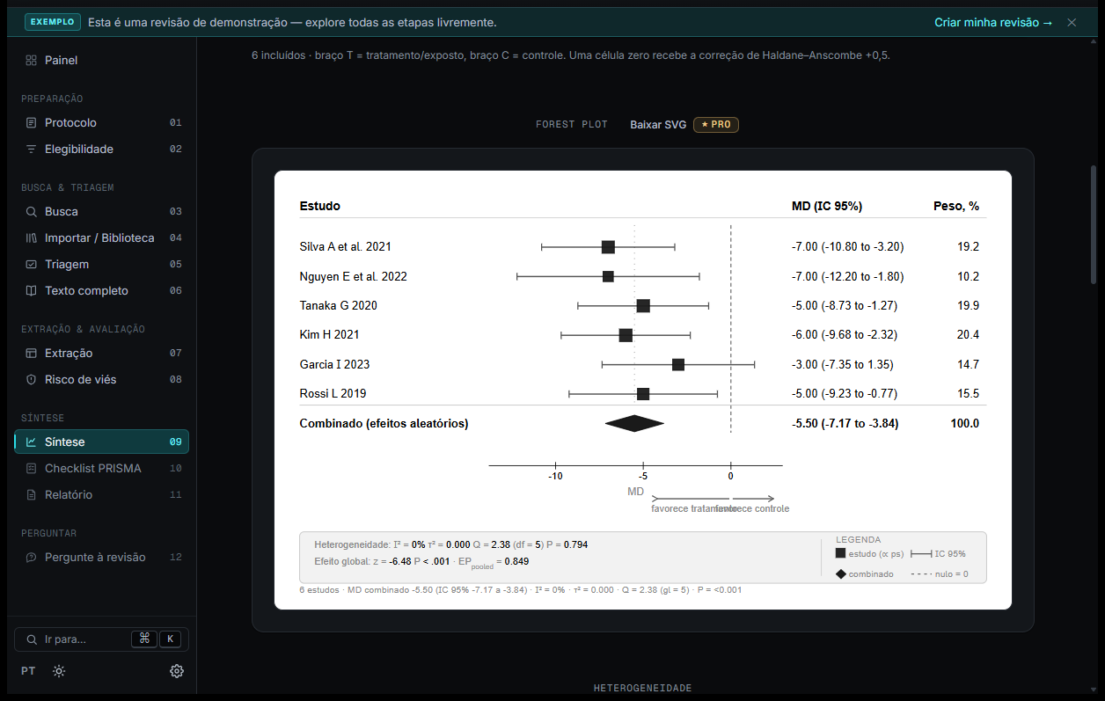Click Garcia I 2023 study label
Viewport: 1105px width, 701px height.
[x=334, y=365]
